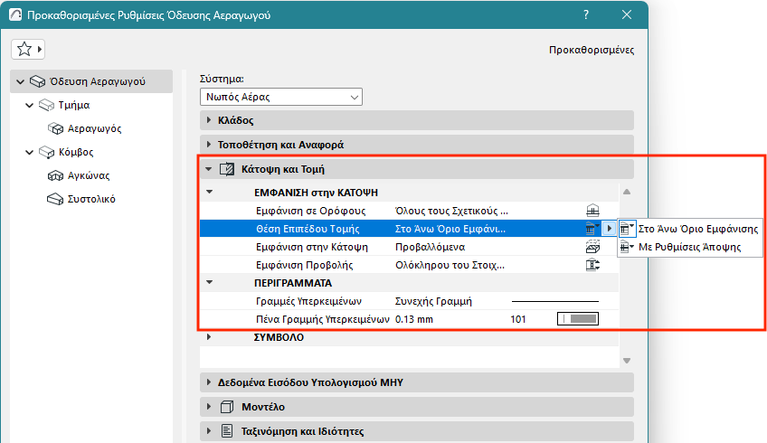Viewport: 767px width, 443px height.
Task: Select Συστολικό in the tree
Action: click(x=91, y=199)
